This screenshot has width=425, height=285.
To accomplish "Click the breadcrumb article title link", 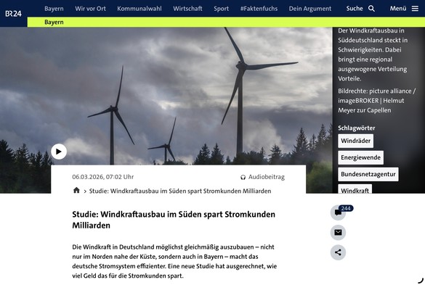I will click(180, 191).
